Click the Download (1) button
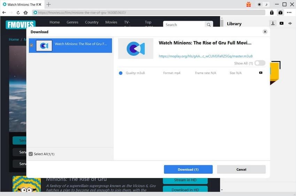Image resolution: width=296 pixels, height=196 pixels. tap(188, 170)
